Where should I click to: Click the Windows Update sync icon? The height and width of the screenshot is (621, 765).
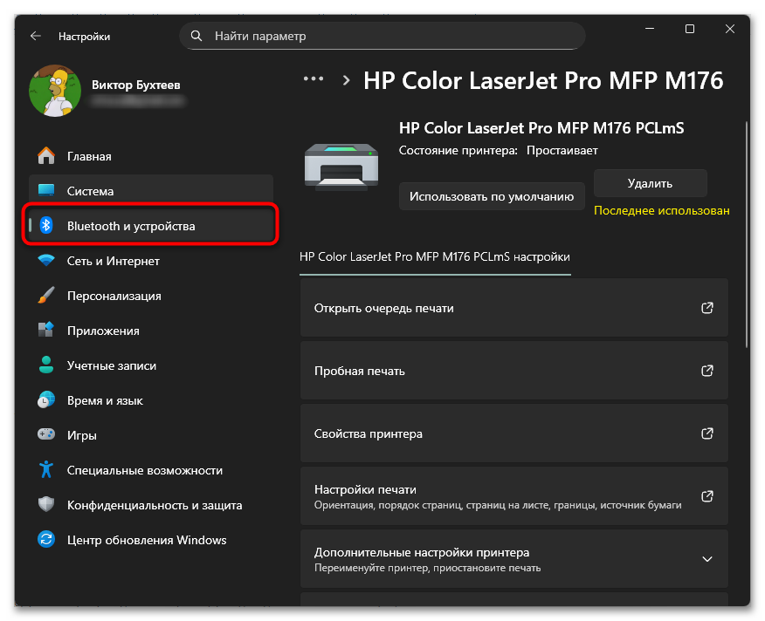(46, 540)
